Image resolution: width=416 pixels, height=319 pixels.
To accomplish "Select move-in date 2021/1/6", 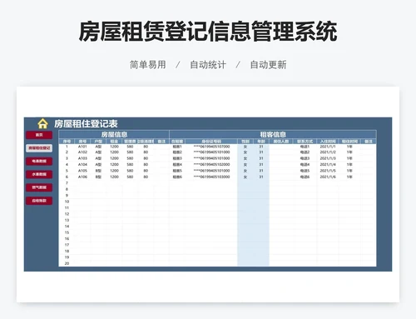I will tap(328, 177).
